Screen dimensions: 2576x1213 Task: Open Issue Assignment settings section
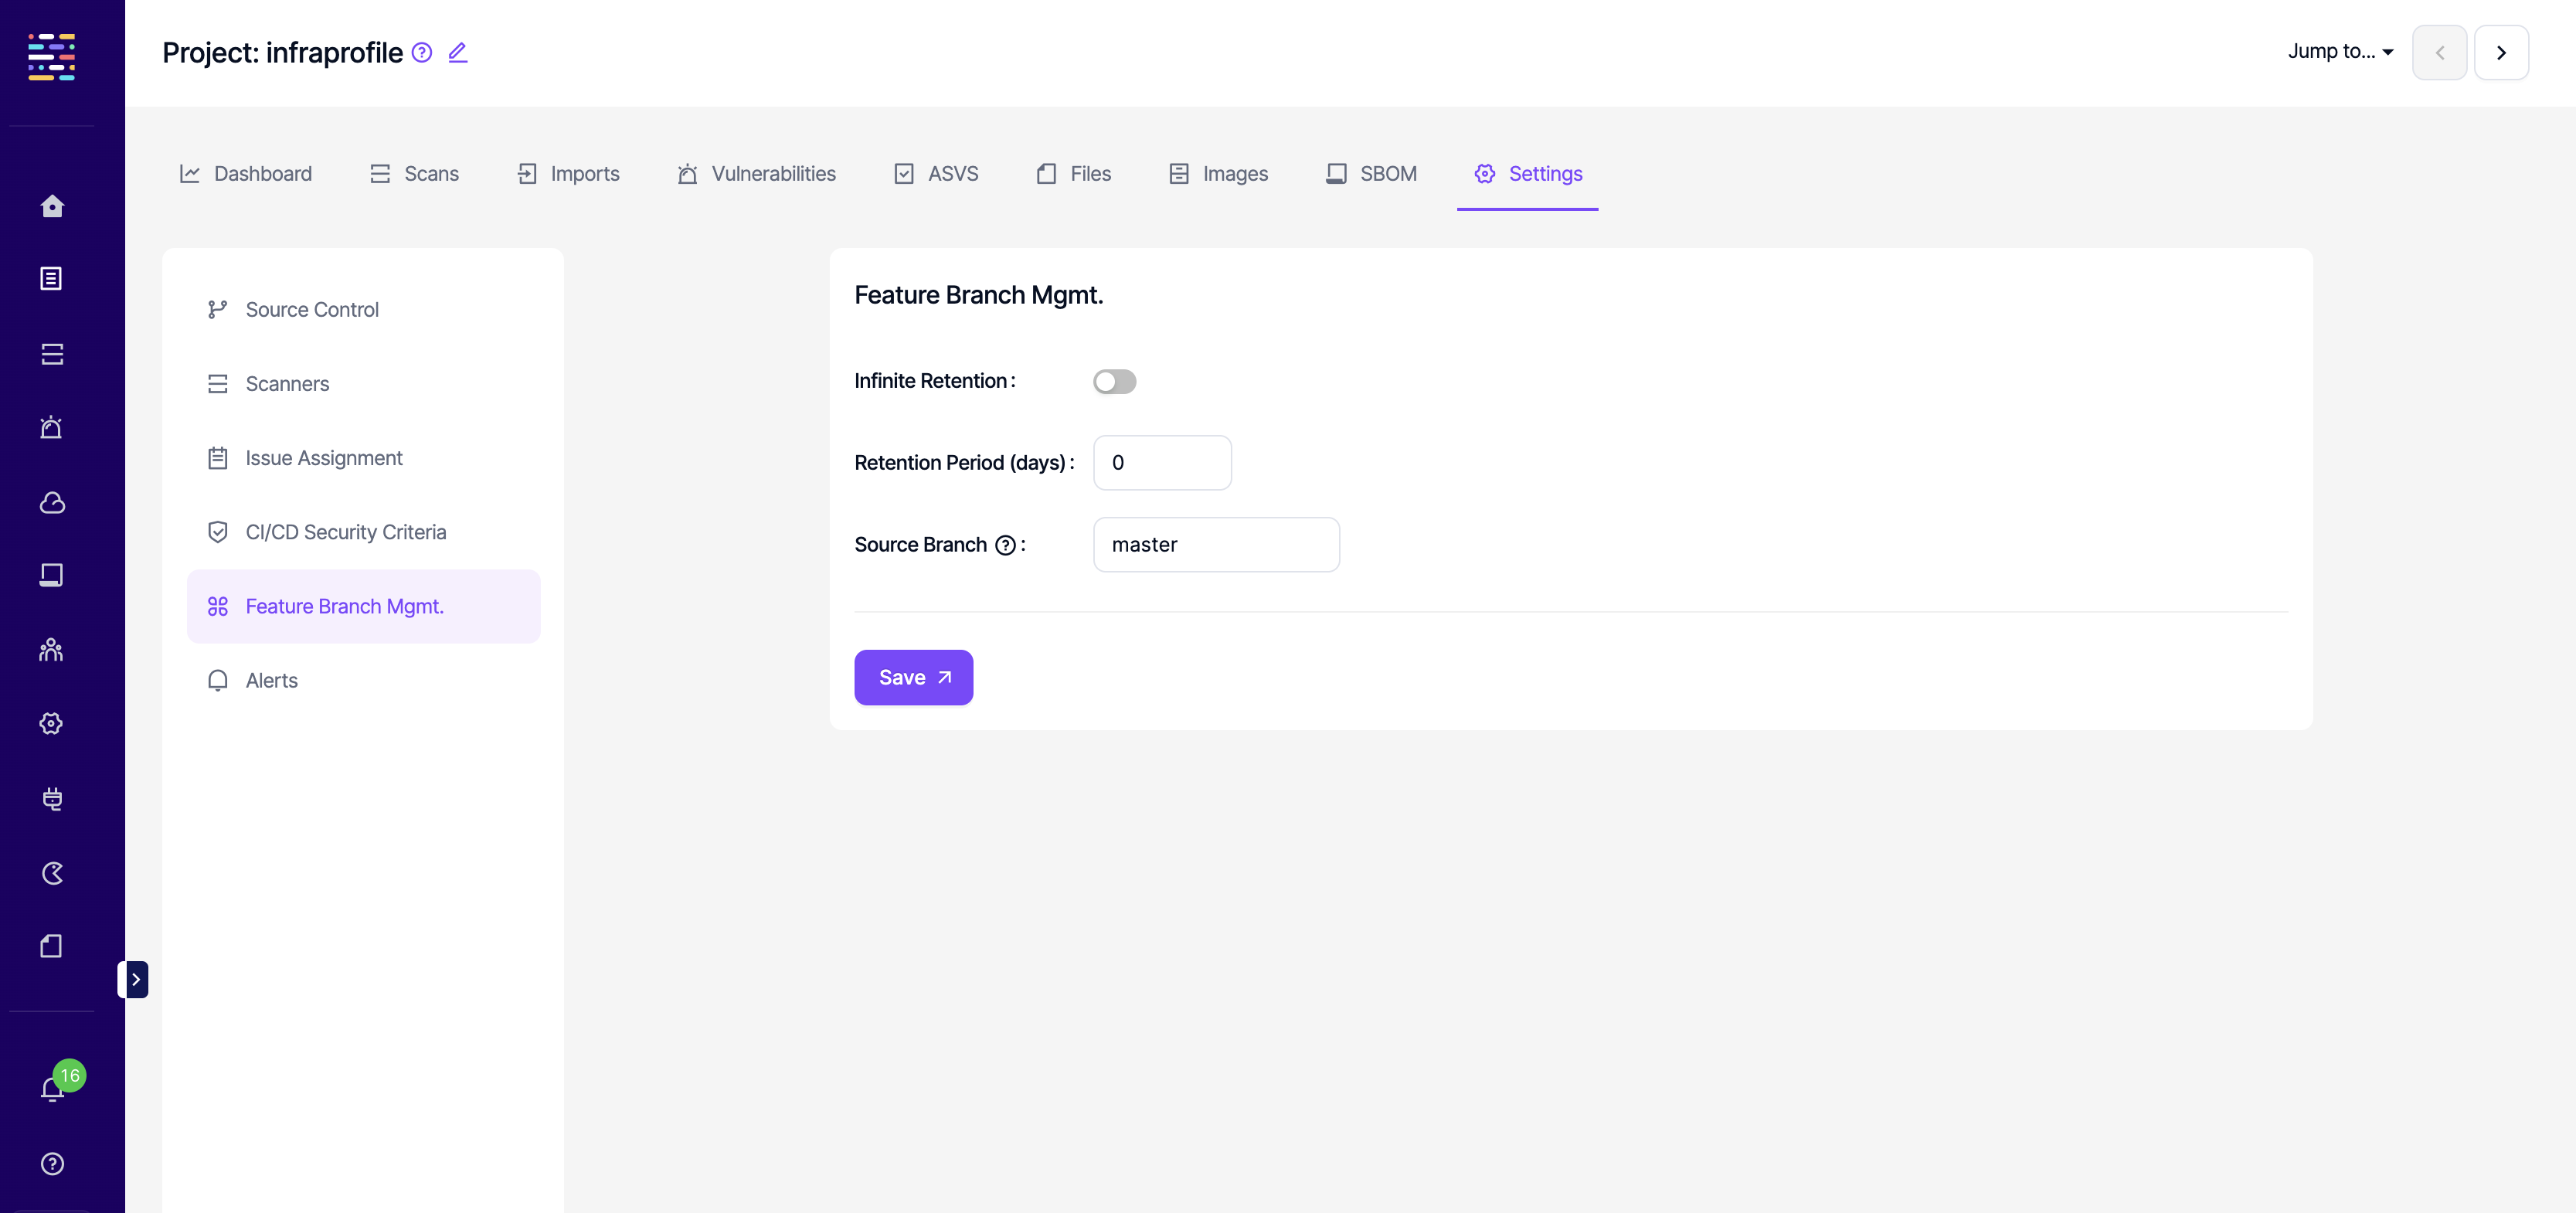pyautogui.click(x=363, y=458)
